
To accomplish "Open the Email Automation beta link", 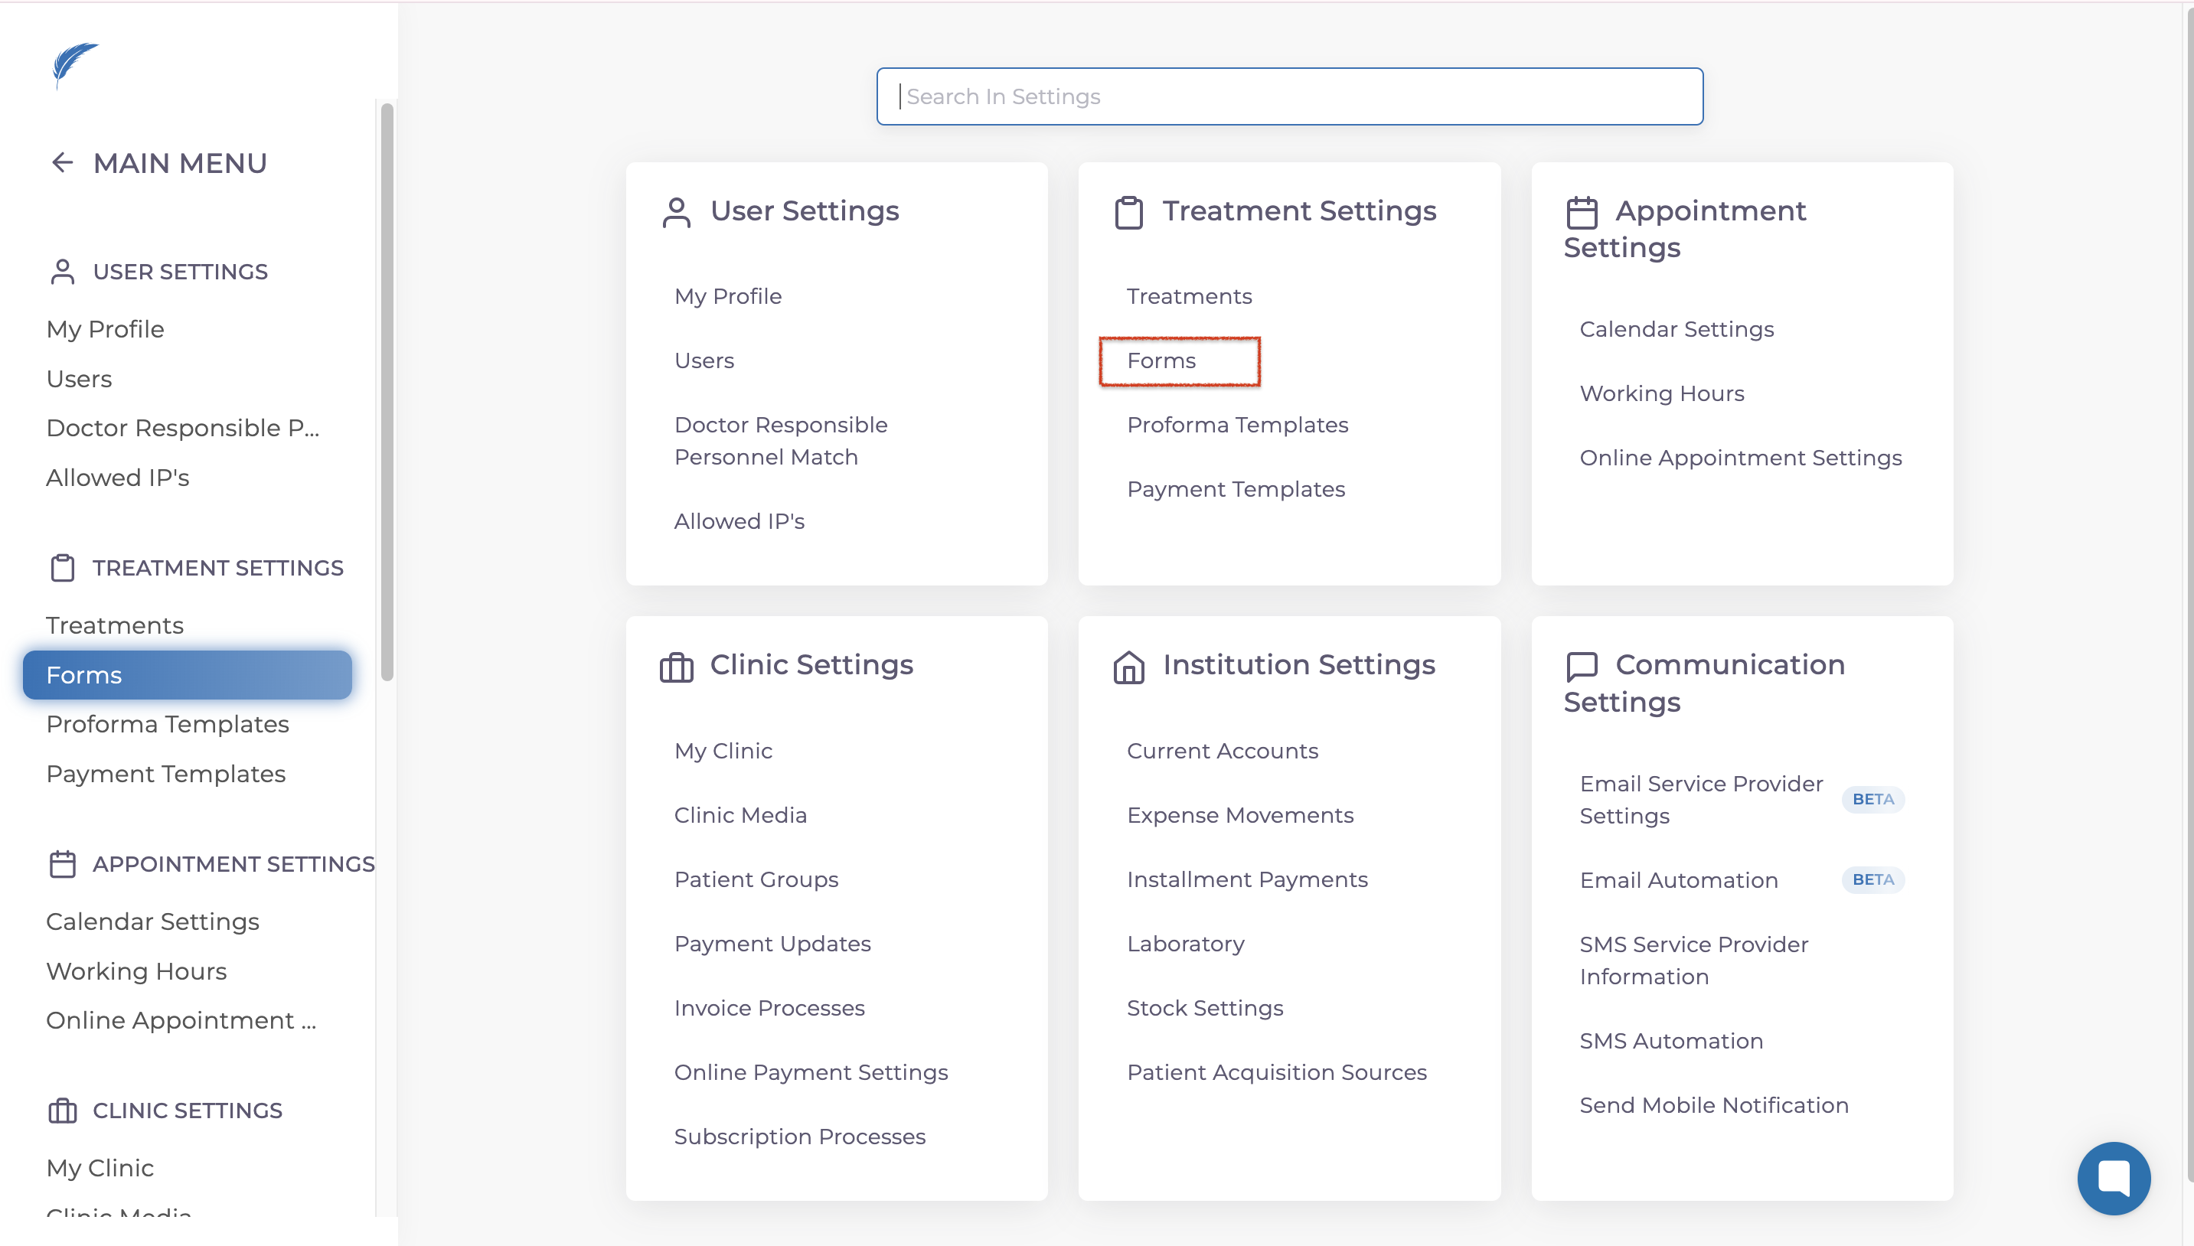I will point(1678,879).
